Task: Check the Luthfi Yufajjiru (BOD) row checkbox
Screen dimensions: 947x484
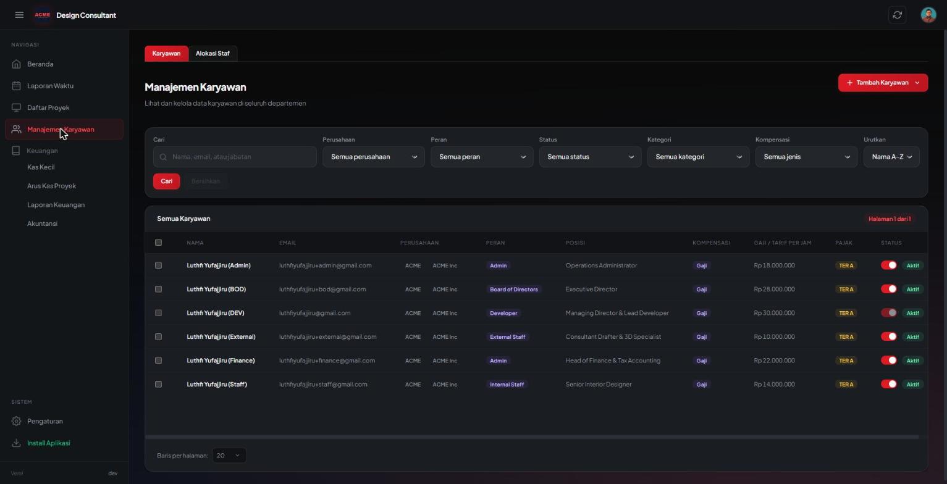Action: [x=158, y=289]
